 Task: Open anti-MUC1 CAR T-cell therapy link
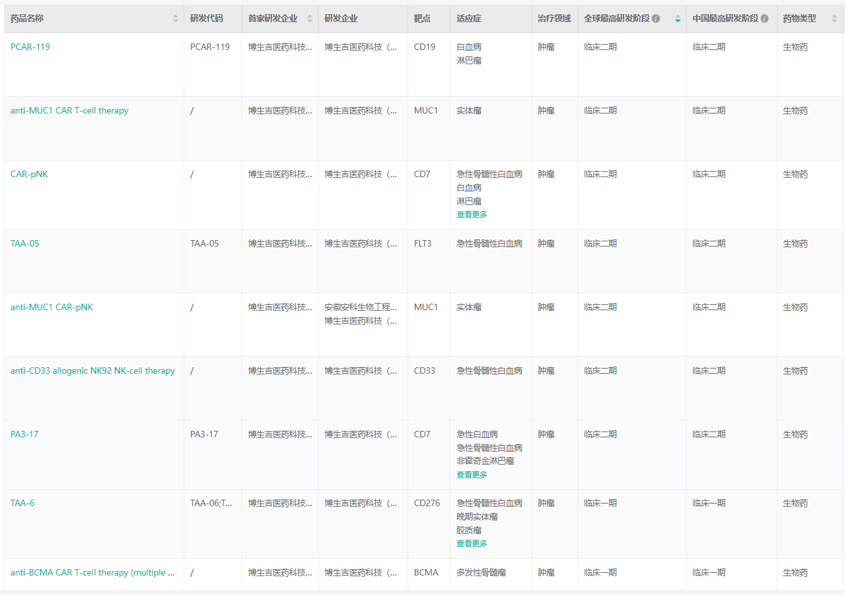click(69, 110)
